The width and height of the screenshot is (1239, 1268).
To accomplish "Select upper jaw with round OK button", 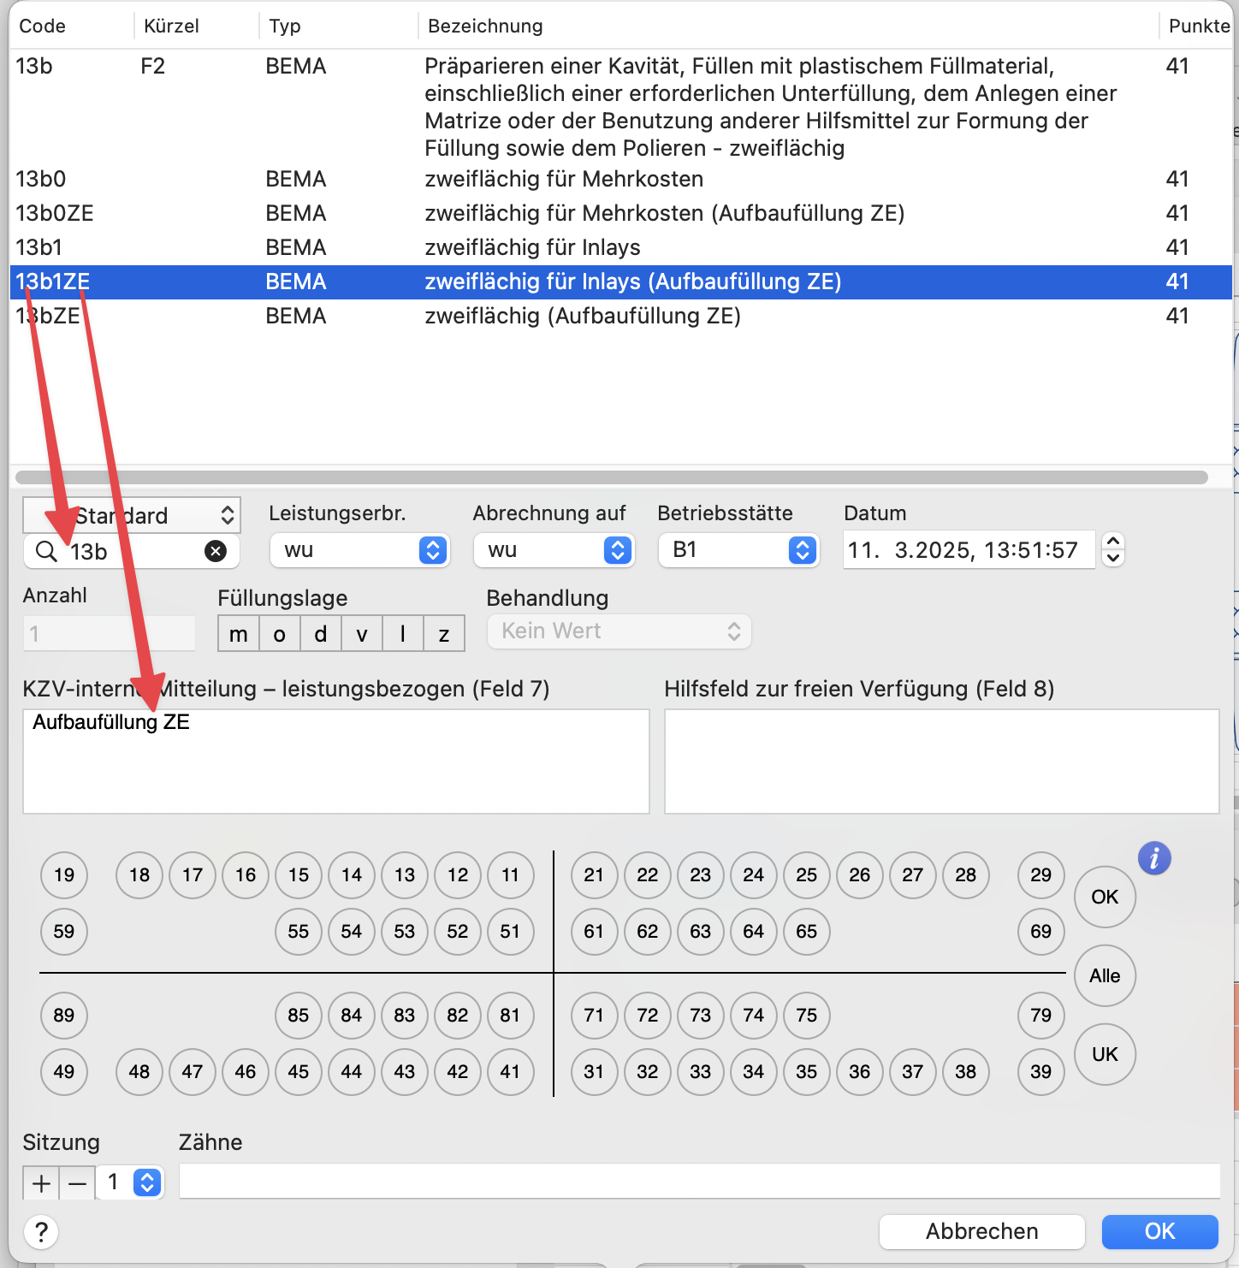I will click(1105, 897).
